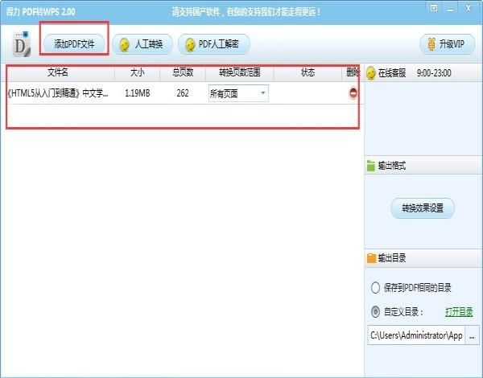Screen dimensions: 483x378
Task: Click the orange 输出目录 folder icon
Action: (x=371, y=258)
